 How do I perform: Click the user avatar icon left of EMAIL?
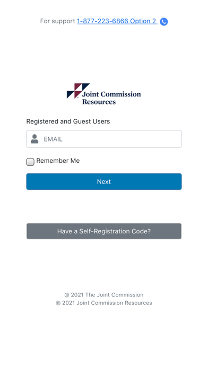click(34, 139)
